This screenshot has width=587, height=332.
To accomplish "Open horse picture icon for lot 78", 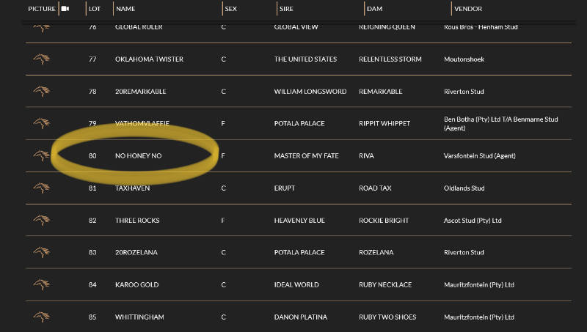I will [x=42, y=92].
